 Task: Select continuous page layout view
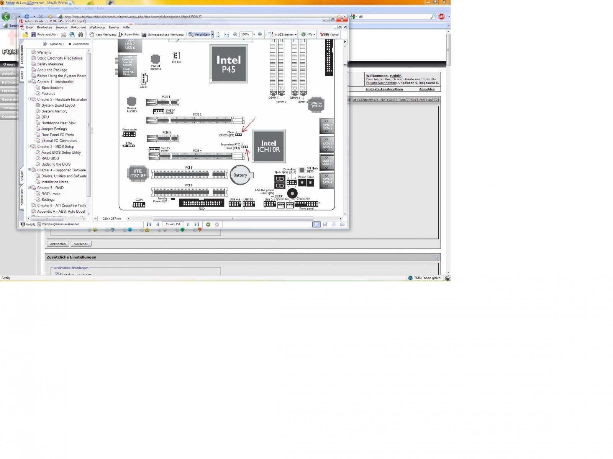pyautogui.click(x=325, y=225)
